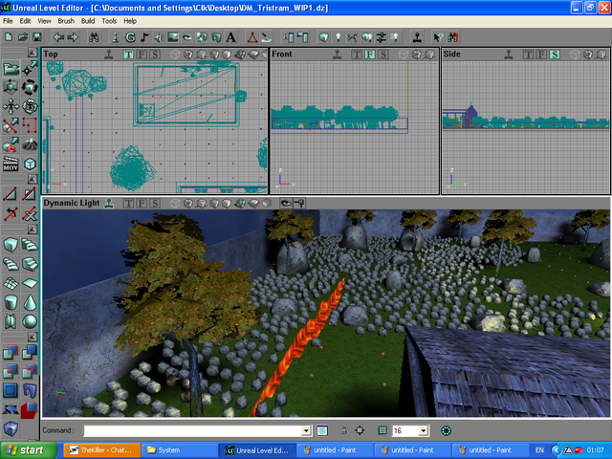Image resolution: width=612 pixels, height=459 pixels.
Task: Expand the Command history dropdown
Action: click(306, 431)
